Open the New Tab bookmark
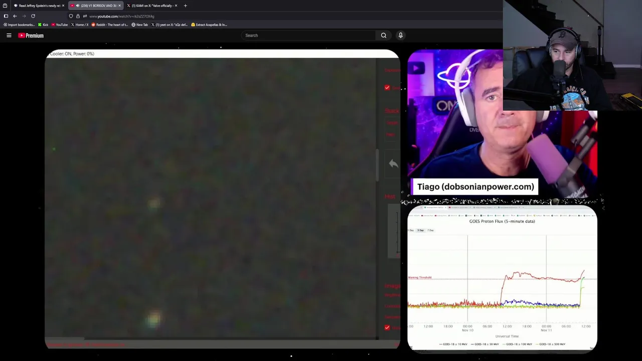Image resolution: width=642 pixels, height=361 pixels. point(140,25)
